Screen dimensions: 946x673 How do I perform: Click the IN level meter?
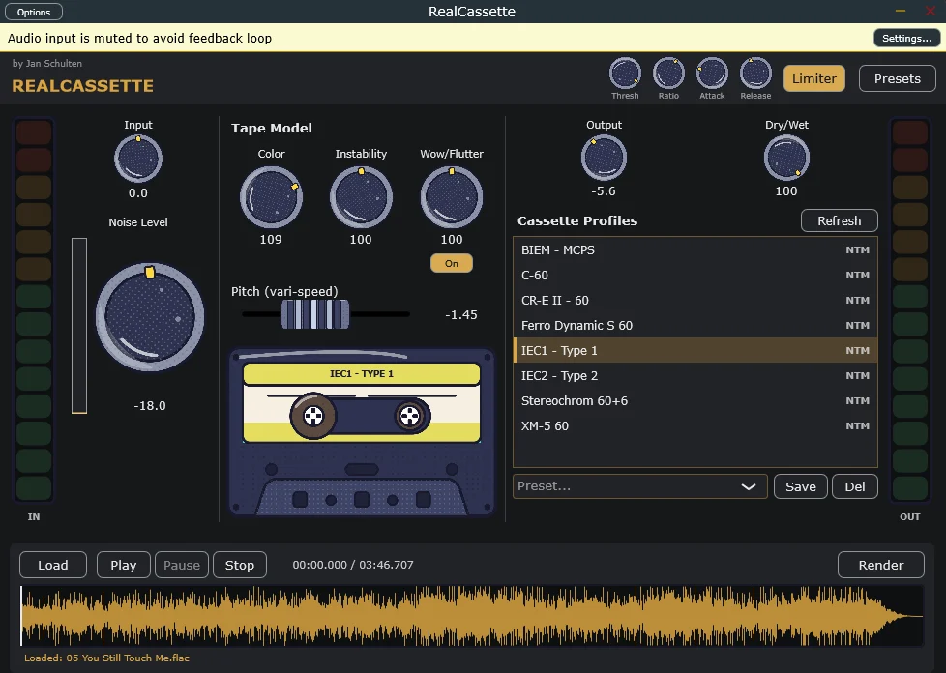[x=34, y=310]
